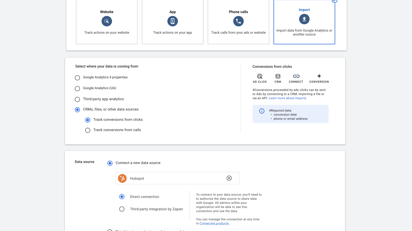Select the Direct connection radio button
The image size is (412, 231).
pyautogui.click(x=122, y=197)
